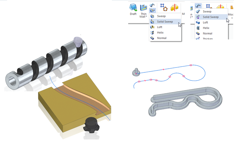The height and width of the screenshot is (141, 234).
Task: Expand the Thin Wall dropdown arrow
Action: point(146,16)
